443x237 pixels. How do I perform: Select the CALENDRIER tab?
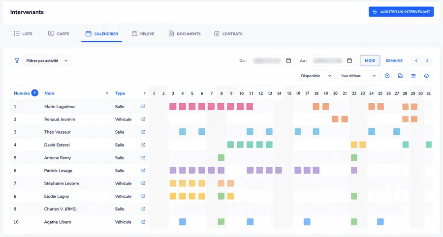pyautogui.click(x=102, y=33)
